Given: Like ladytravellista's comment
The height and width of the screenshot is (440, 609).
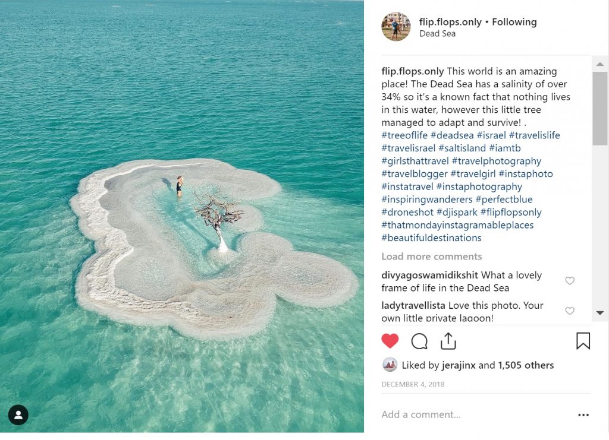Looking at the screenshot, I should click(570, 311).
